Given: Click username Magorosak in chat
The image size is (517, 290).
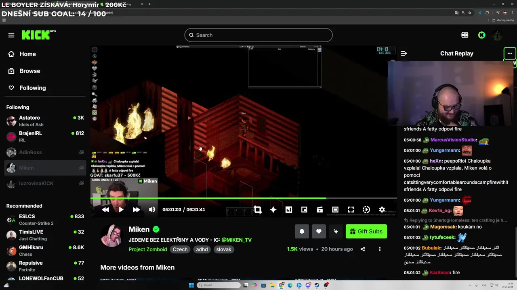Looking at the screenshot, I should click(x=442, y=227).
